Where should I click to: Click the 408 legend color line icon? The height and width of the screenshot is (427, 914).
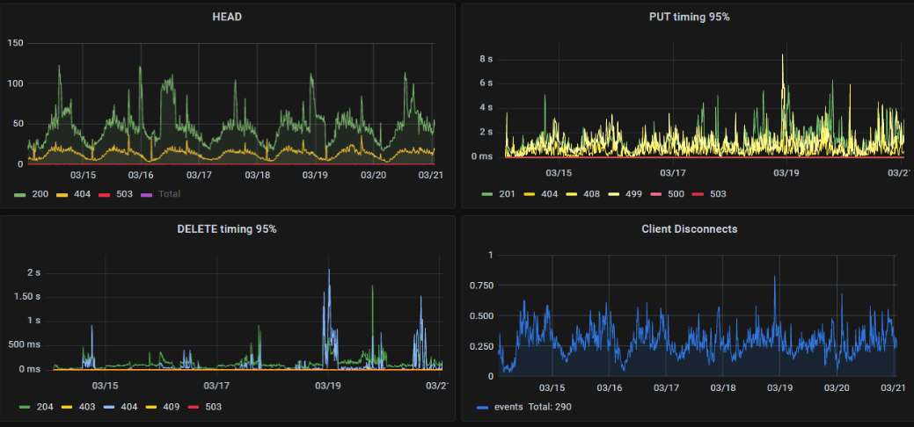569,194
